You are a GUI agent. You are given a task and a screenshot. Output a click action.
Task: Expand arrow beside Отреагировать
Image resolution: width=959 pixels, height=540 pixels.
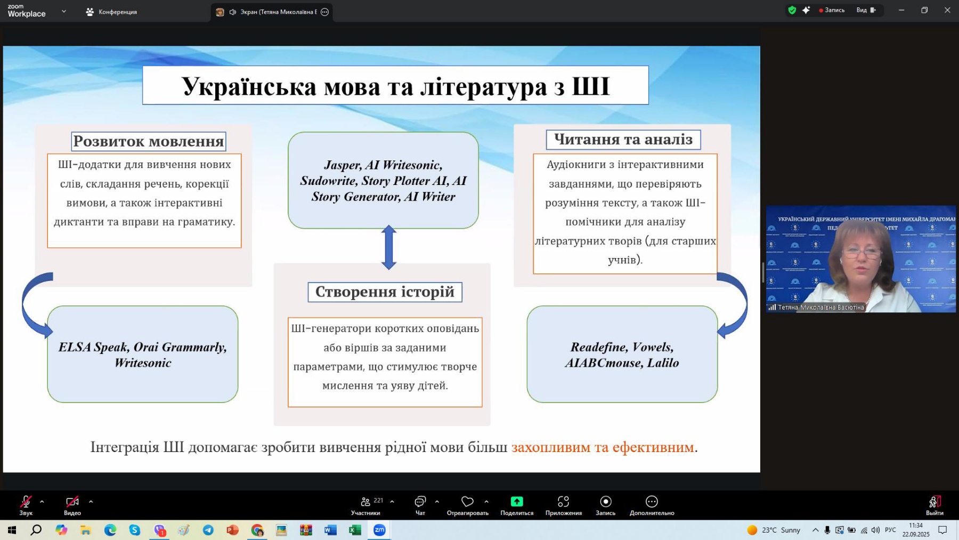(x=486, y=502)
